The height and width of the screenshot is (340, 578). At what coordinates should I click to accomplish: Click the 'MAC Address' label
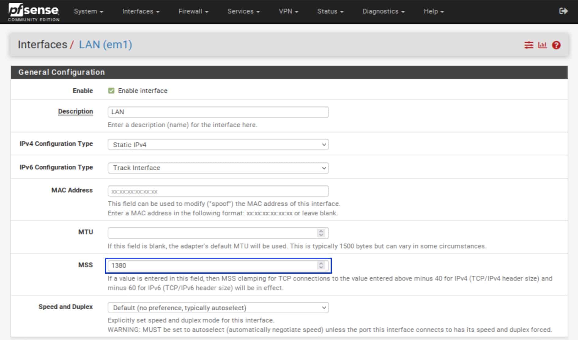pyautogui.click(x=72, y=190)
